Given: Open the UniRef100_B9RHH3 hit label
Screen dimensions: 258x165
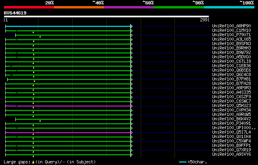Looking at the screenshot, I should (231, 48).
